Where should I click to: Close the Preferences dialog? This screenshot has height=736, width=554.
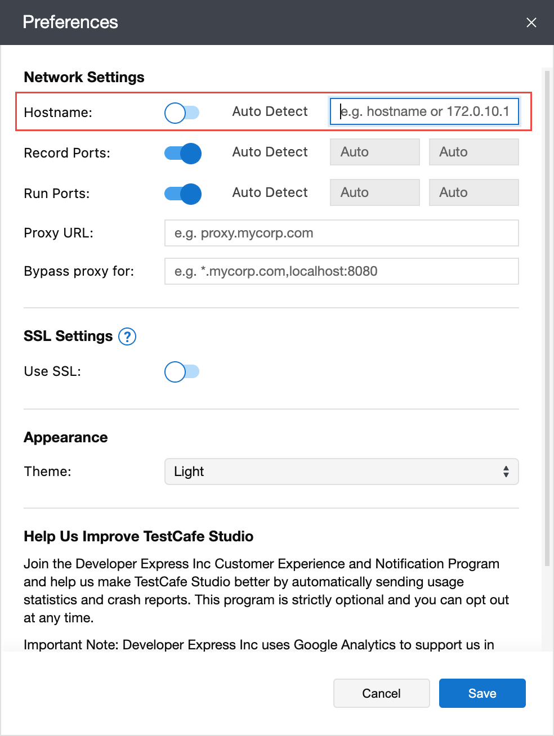tap(531, 23)
